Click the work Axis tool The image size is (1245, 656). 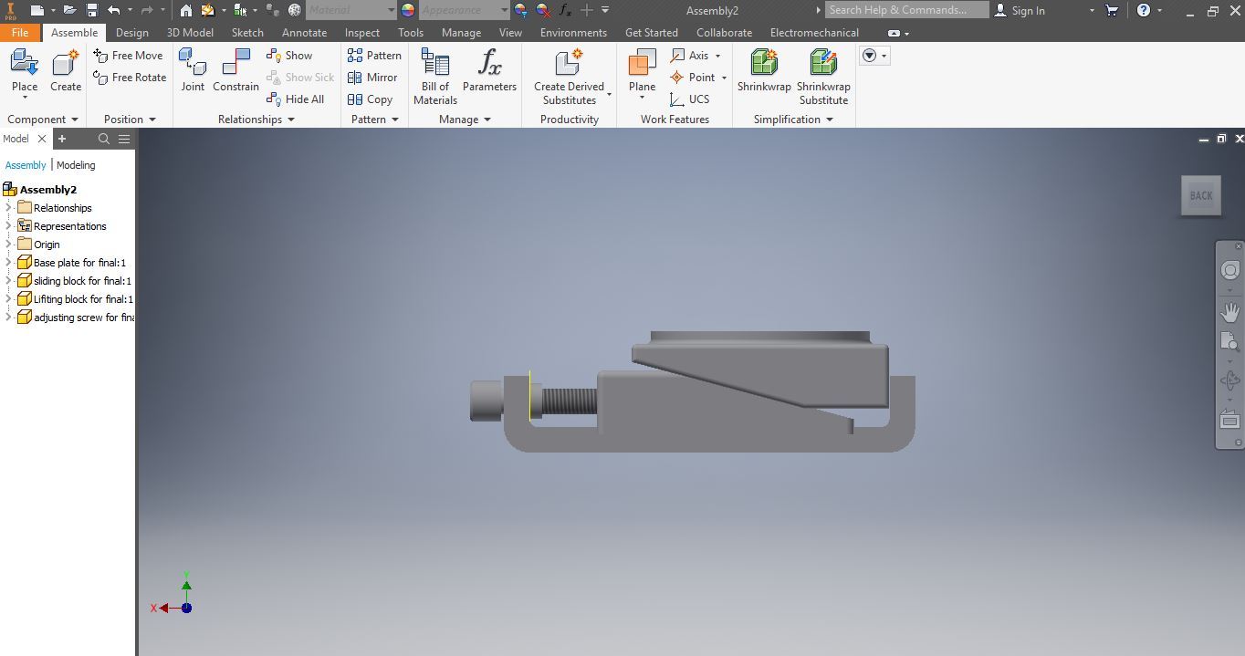pos(689,56)
